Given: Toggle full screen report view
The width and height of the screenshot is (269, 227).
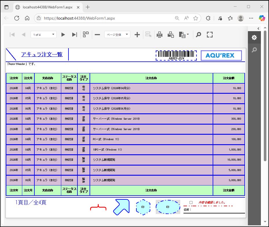Looking at the screenshot, I should pyautogui.click(x=210, y=35).
